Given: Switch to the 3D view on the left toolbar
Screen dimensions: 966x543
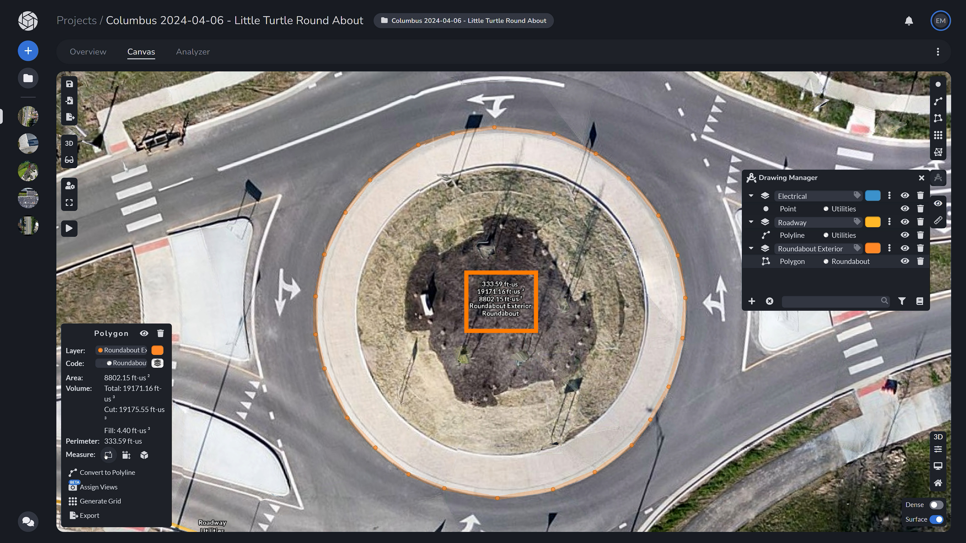Looking at the screenshot, I should coord(69,143).
